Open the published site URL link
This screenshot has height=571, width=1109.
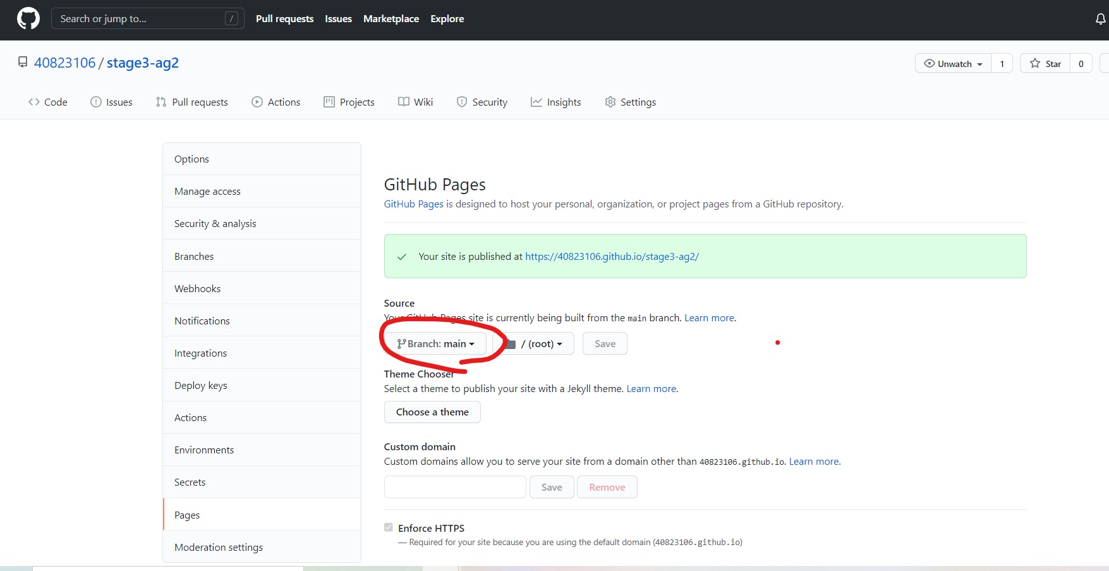tap(612, 256)
